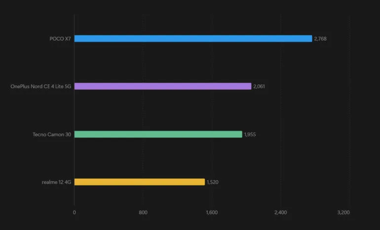Select the OnePlus Nord CE 4 Lite 5G label
Viewport: 380px width, 230px height.
(x=40, y=86)
